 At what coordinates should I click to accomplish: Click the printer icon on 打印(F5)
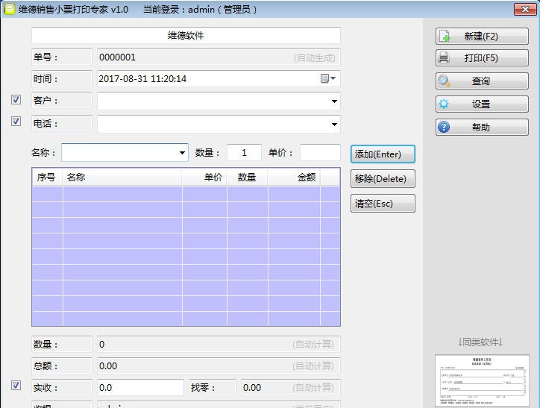pyautogui.click(x=445, y=58)
